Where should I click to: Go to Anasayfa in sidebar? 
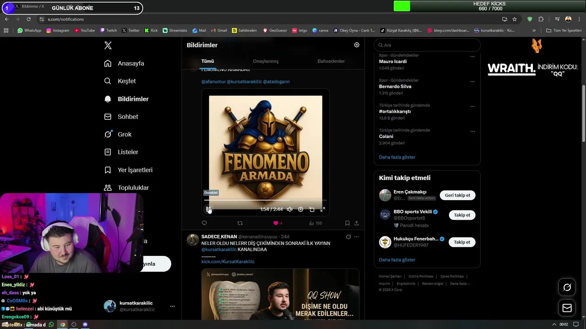[124, 64]
